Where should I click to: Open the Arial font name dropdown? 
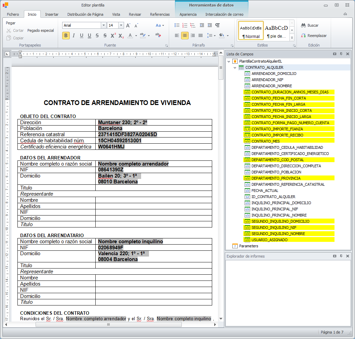pos(104,25)
